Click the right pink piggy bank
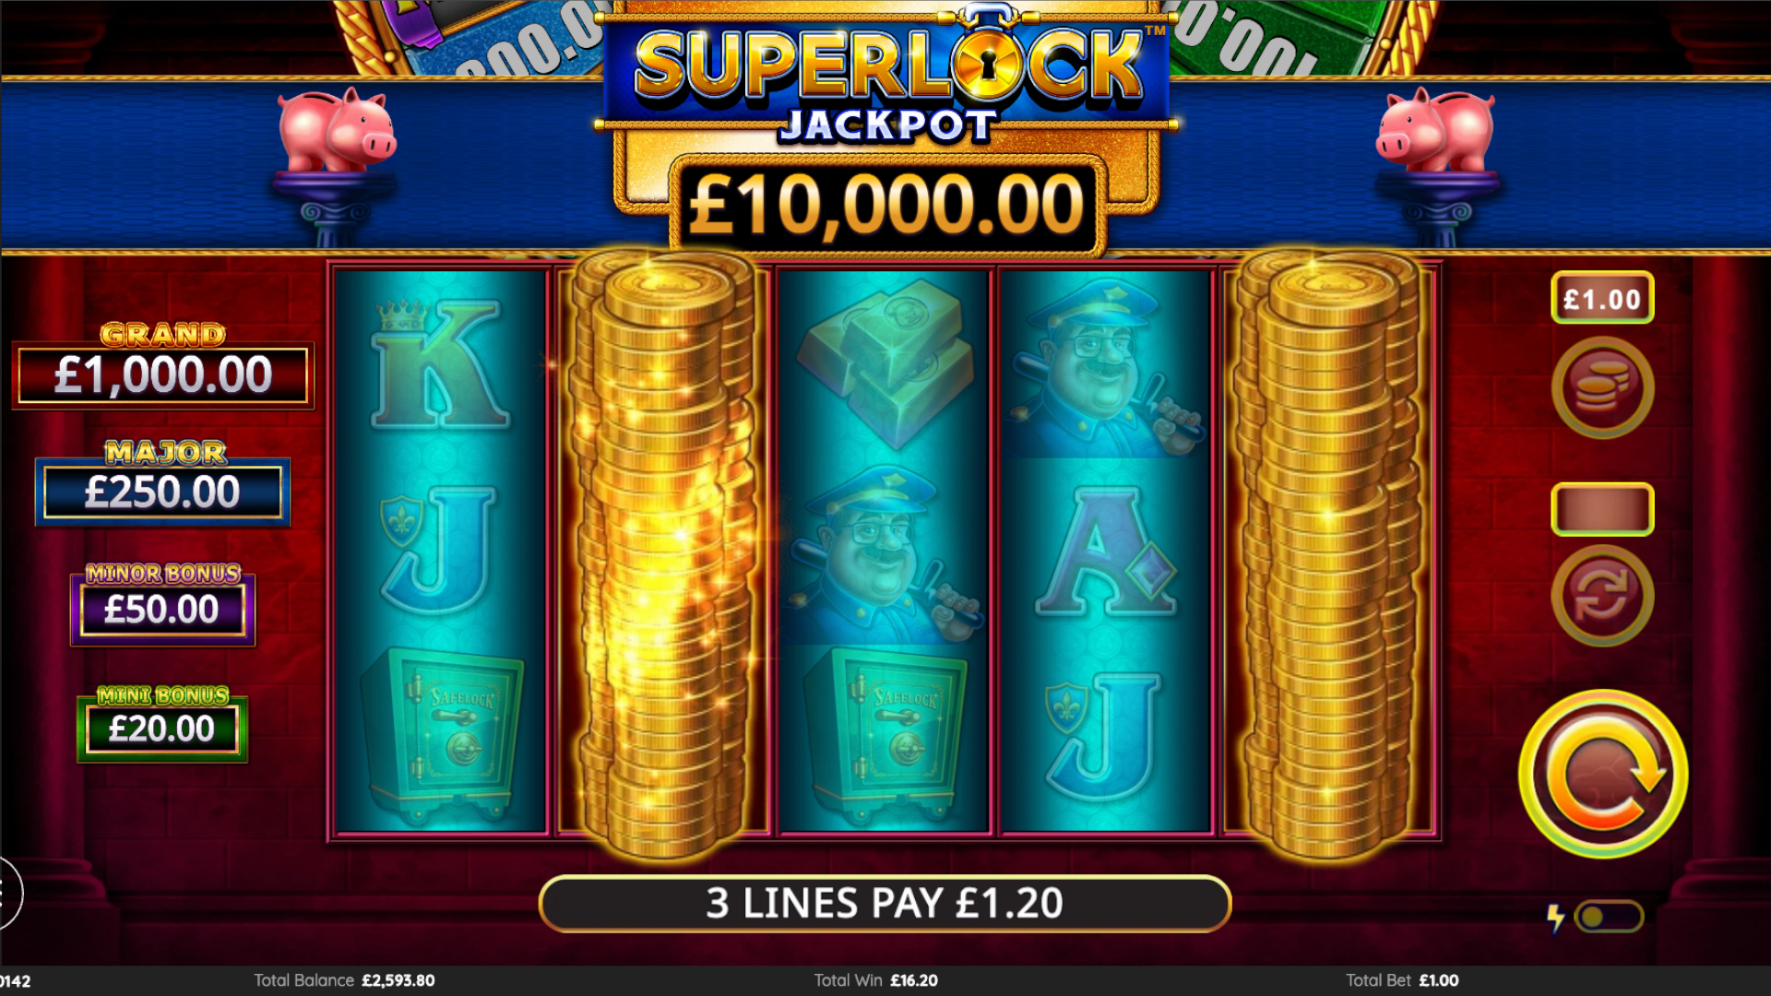Viewport: 1771px width, 996px height. 1435,131
